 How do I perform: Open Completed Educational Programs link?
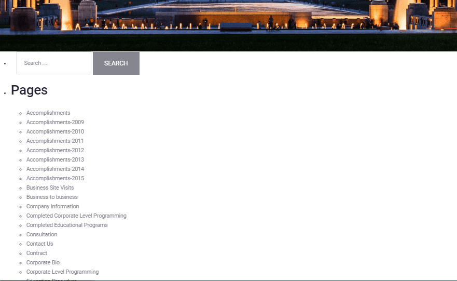(x=67, y=225)
